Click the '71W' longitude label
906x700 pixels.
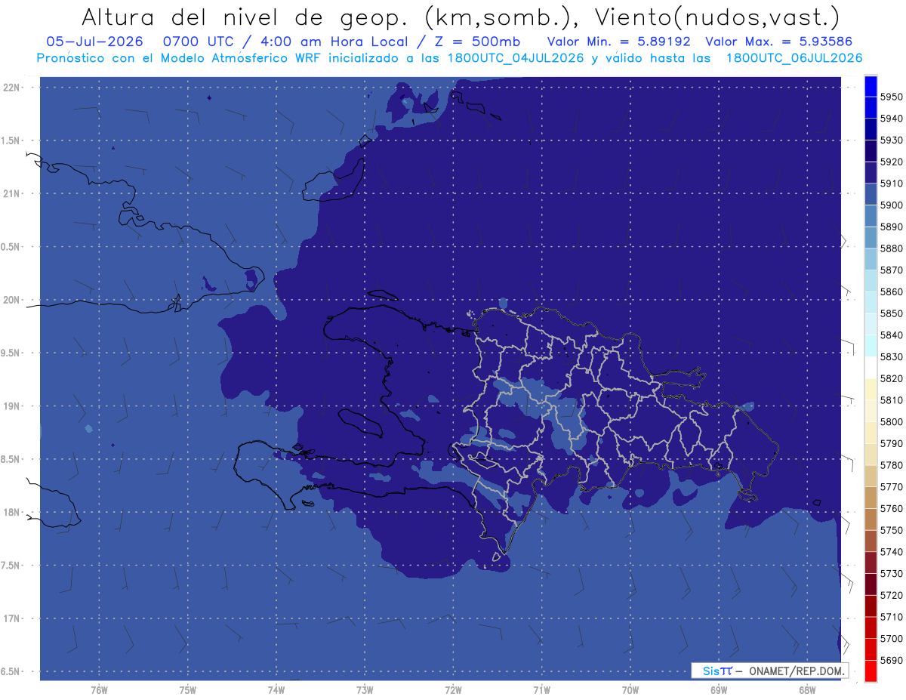(x=541, y=690)
